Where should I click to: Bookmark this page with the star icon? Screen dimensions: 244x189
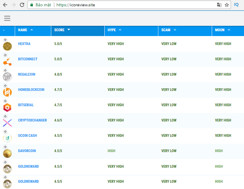[x=227, y=5]
